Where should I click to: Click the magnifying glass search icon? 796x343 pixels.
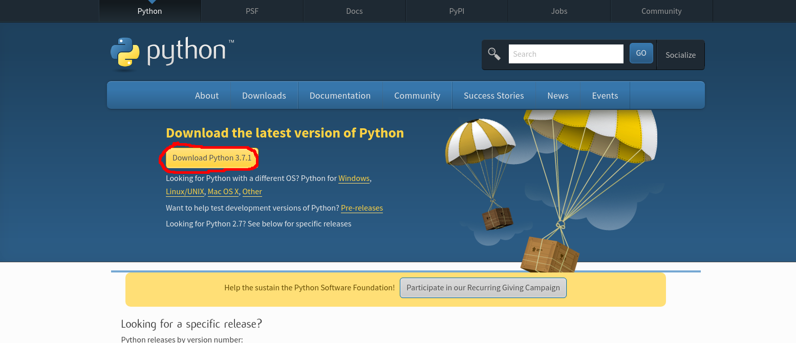494,54
